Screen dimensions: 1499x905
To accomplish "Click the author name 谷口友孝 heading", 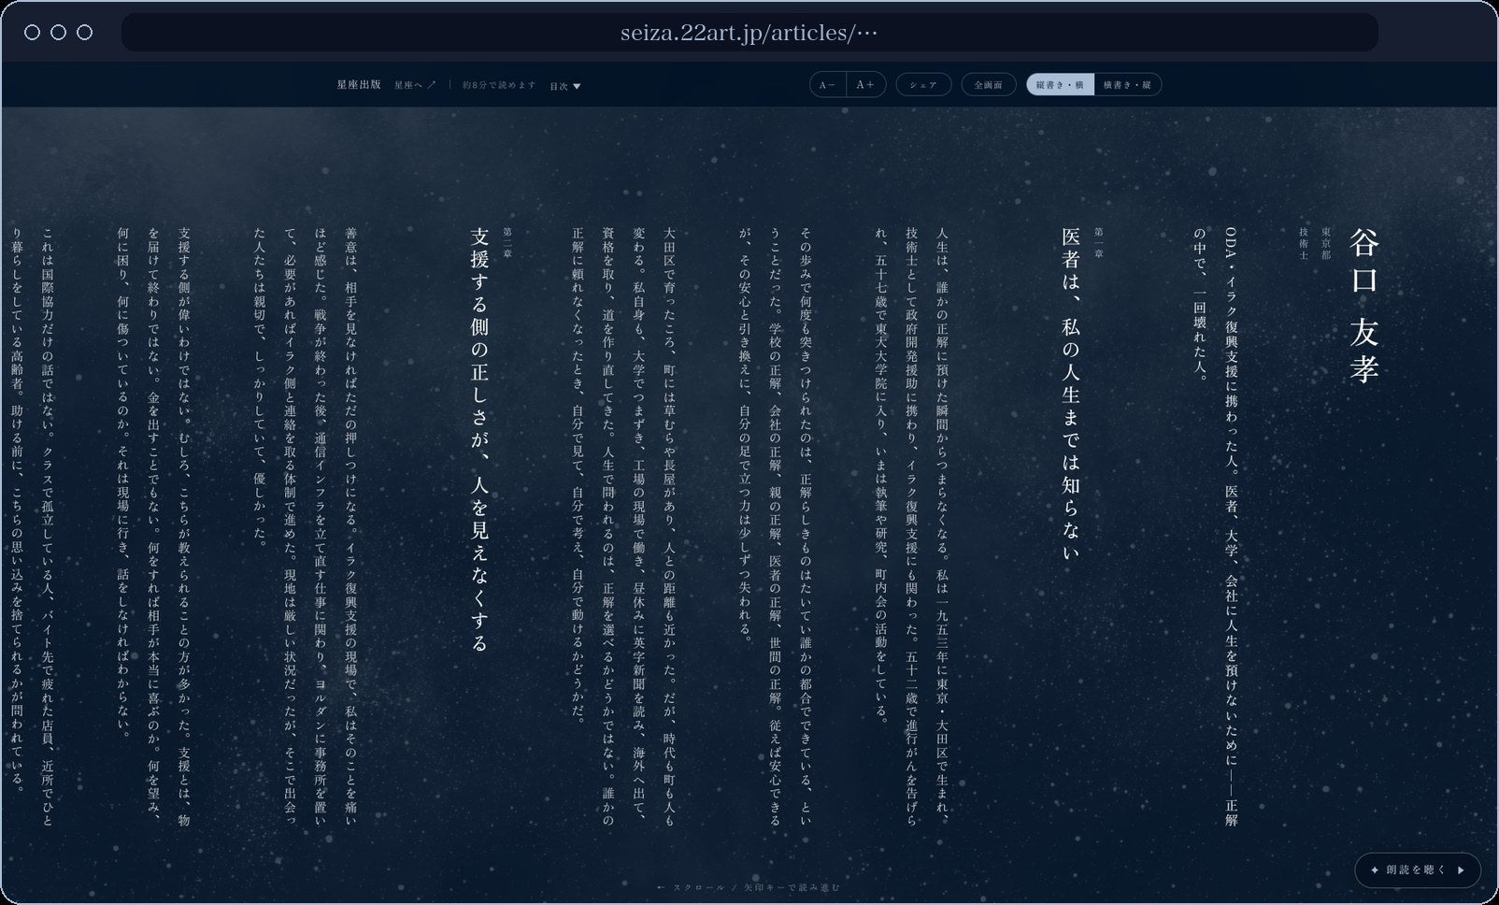I will pos(1364,306).
